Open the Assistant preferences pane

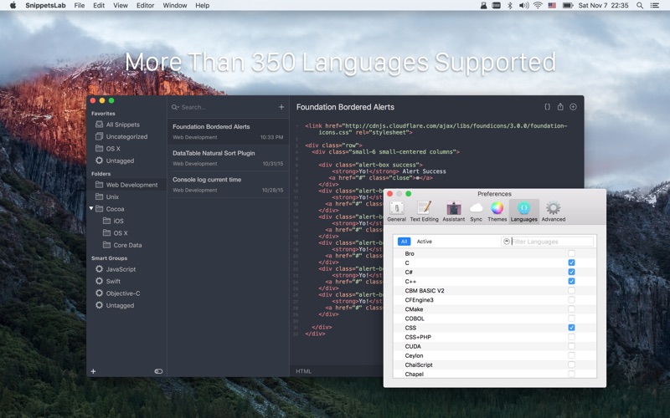(454, 211)
